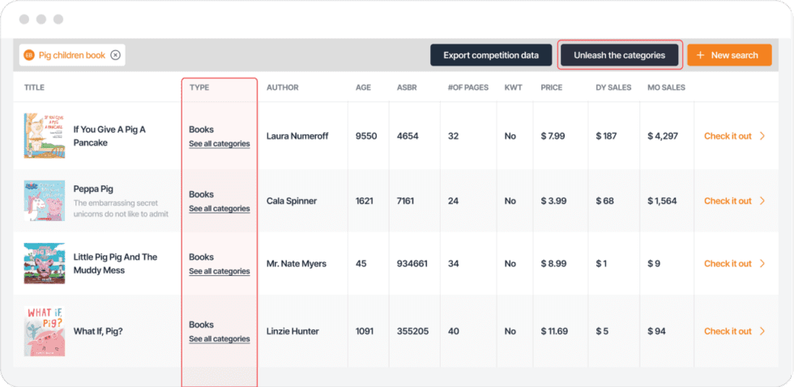This screenshot has width=794, height=387.
Task: Open Little Pig Pig Muddy Mess cover
Action: [44, 263]
